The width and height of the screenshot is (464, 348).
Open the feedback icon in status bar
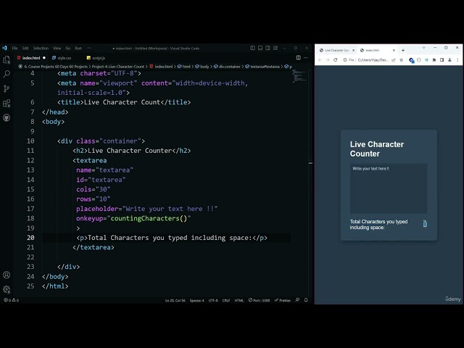(x=297, y=300)
